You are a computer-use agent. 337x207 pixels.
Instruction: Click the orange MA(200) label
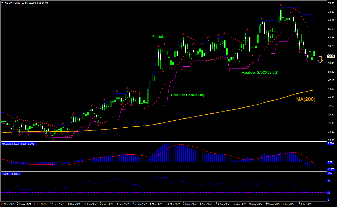coord(306,99)
